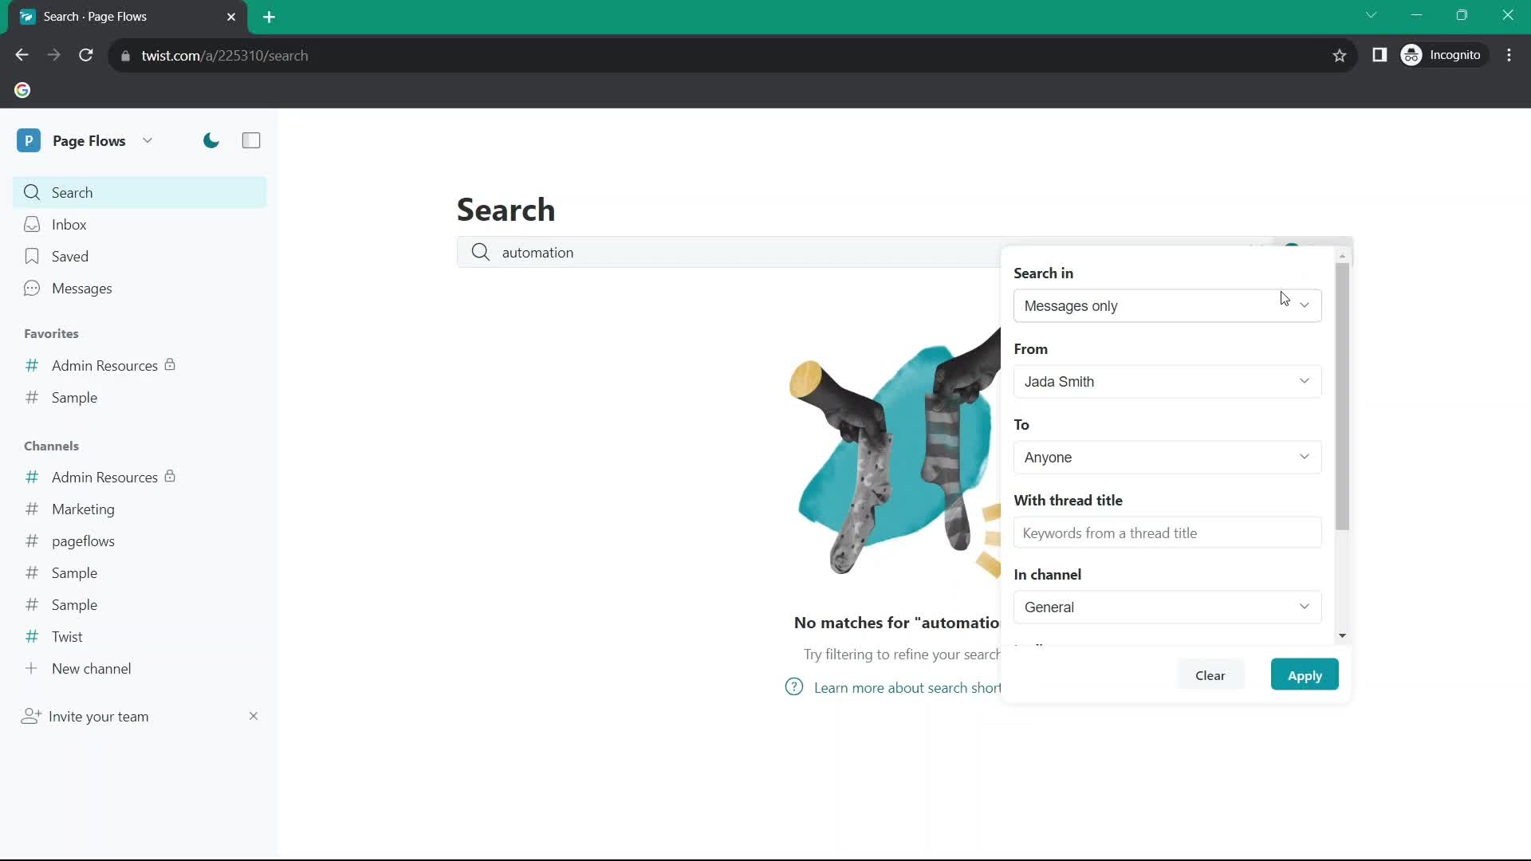The image size is (1531, 861).
Task: Click Clear button to reset filters
Action: 1210,675
